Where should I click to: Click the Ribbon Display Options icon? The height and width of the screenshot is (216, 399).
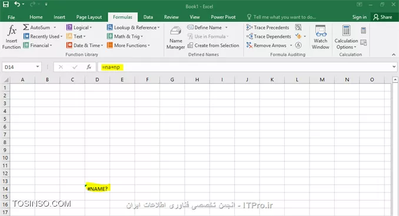pos(359,4)
